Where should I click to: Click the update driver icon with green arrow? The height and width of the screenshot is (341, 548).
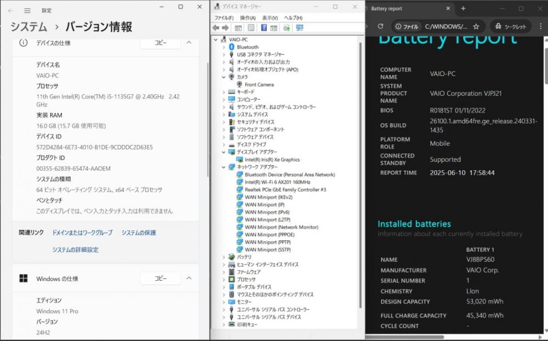287,28
